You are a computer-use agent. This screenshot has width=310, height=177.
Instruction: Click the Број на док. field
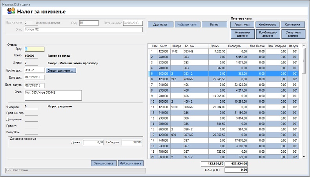(x=35, y=70)
